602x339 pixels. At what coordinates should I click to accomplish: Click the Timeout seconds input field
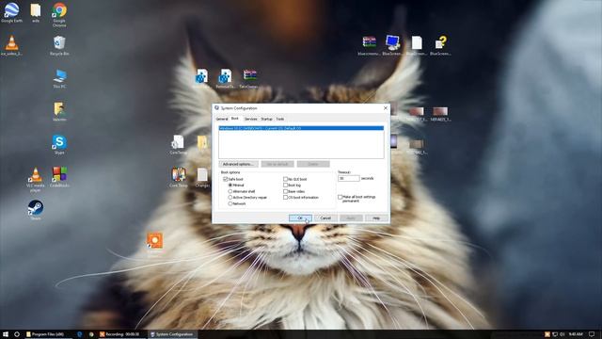(349, 178)
